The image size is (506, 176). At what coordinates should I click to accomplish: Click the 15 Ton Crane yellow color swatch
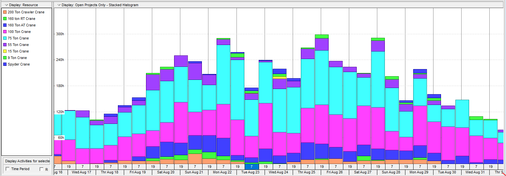coord(5,51)
